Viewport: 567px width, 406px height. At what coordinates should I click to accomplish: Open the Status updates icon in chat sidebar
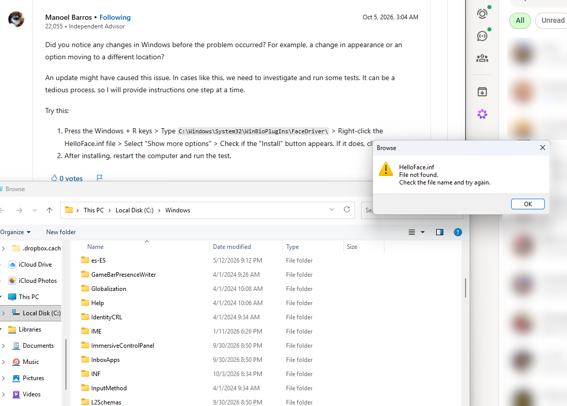coord(482,14)
